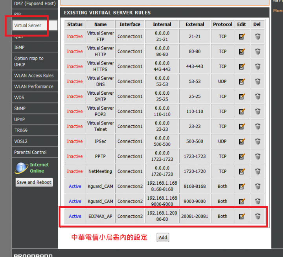283x257 pixels.
Task: Edit the Virtual Server Telnet rule
Action: (242, 126)
